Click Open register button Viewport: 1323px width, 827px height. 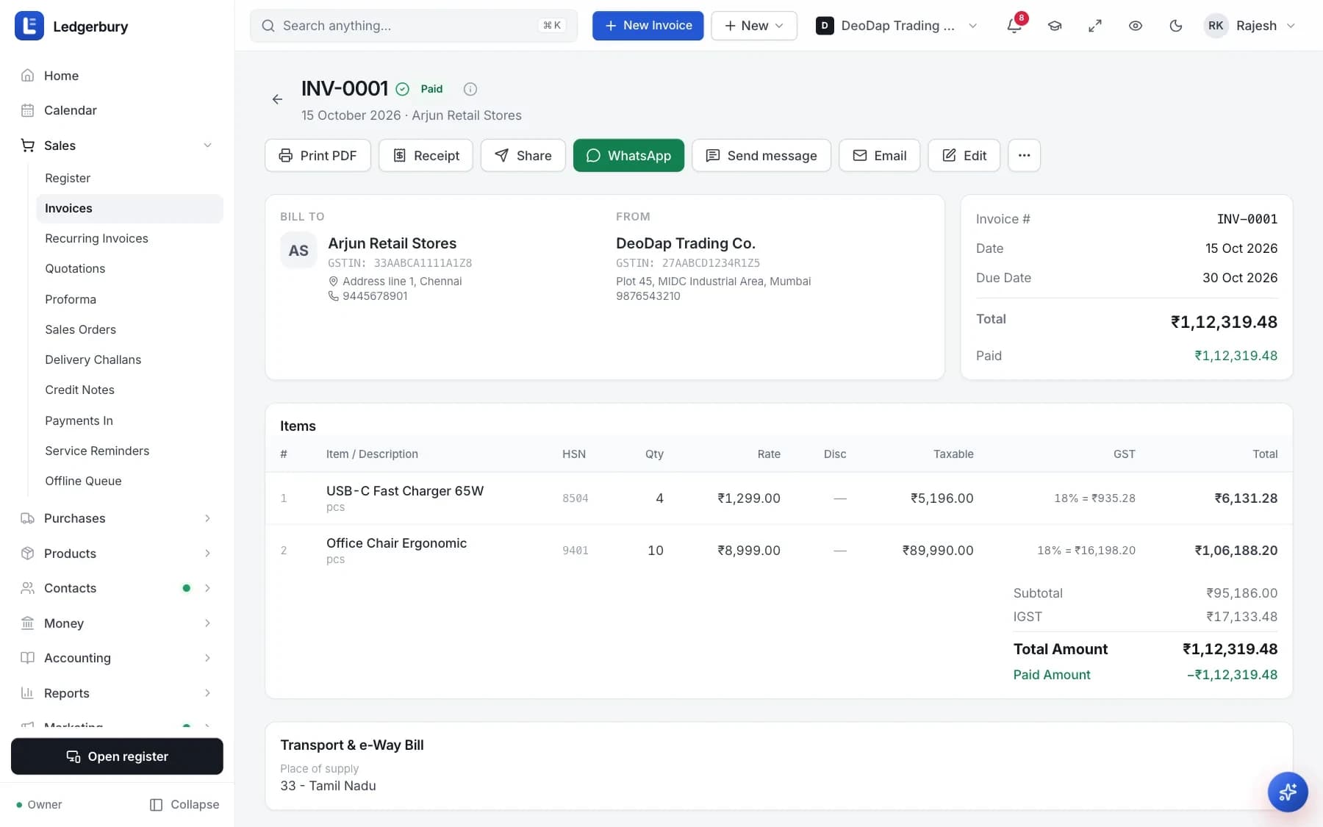pyautogui.click(x=117, y=756)
